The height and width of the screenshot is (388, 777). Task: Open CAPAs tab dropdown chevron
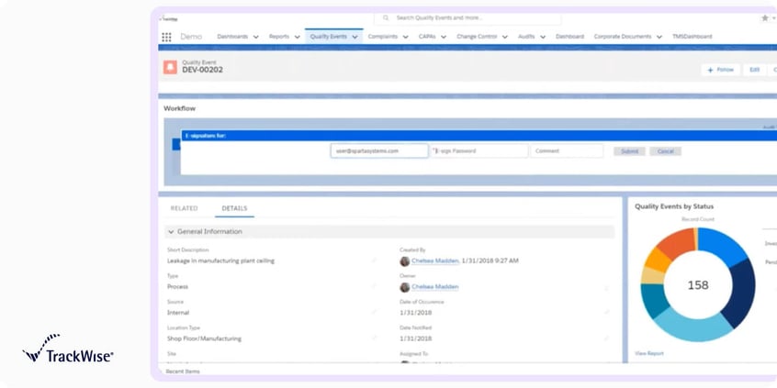pyautogui.click(x=444, y=37)
